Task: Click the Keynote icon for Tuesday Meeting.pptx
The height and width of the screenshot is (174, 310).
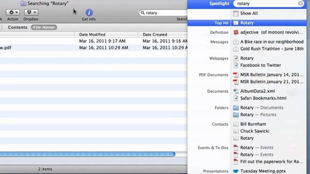Action: (x=236, y=171)
